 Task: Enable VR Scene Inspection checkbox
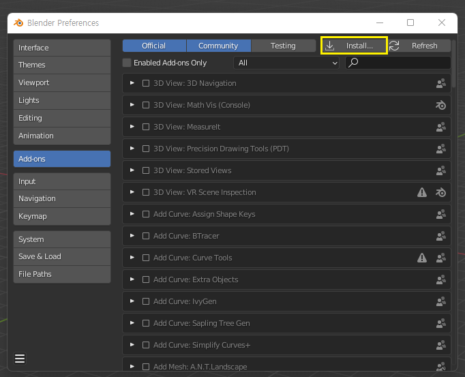pyautogui.click(x=146, y=192)
